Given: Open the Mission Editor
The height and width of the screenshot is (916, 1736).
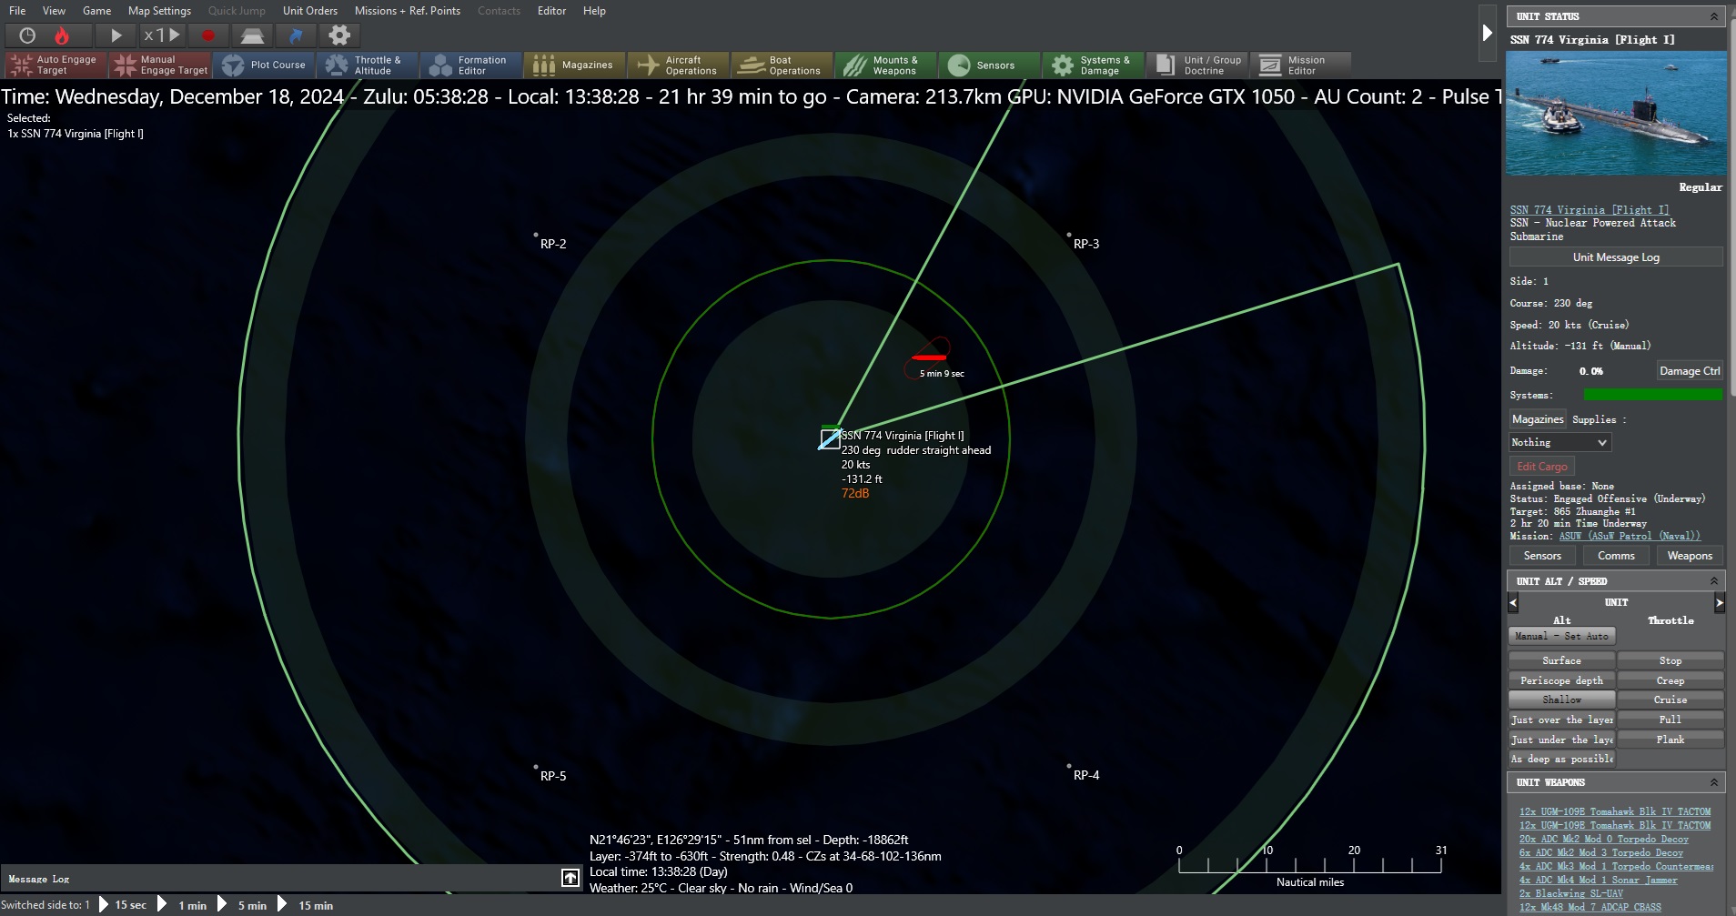Looking at the screenshot, I should tap(1301, 65).
